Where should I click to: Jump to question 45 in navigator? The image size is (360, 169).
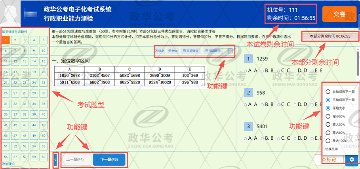(44, 125)
